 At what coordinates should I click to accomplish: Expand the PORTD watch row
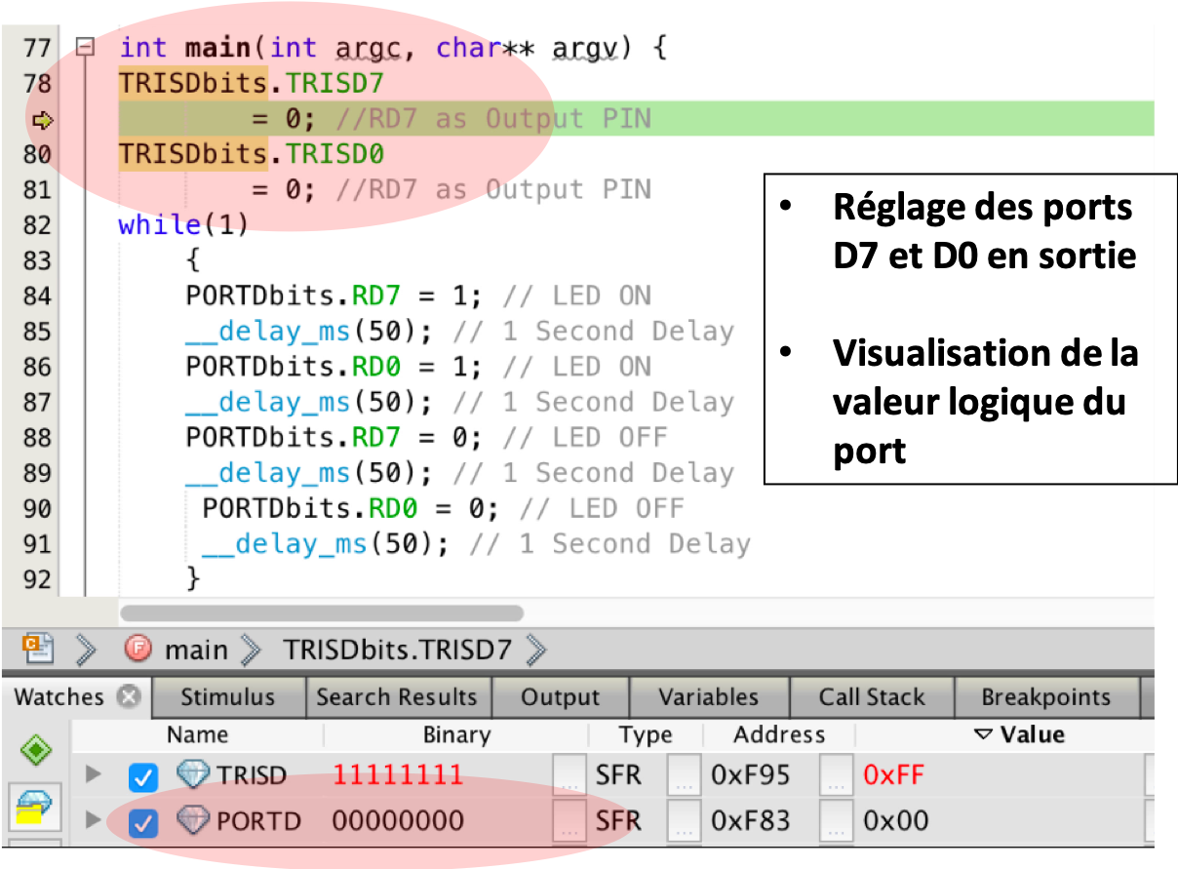click(94, 821)
